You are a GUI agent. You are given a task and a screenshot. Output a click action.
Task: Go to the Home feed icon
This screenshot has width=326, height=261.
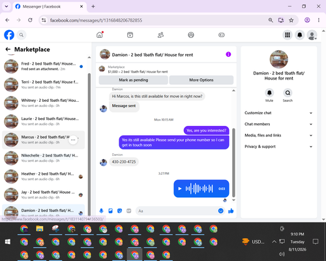tap(100, 35)
